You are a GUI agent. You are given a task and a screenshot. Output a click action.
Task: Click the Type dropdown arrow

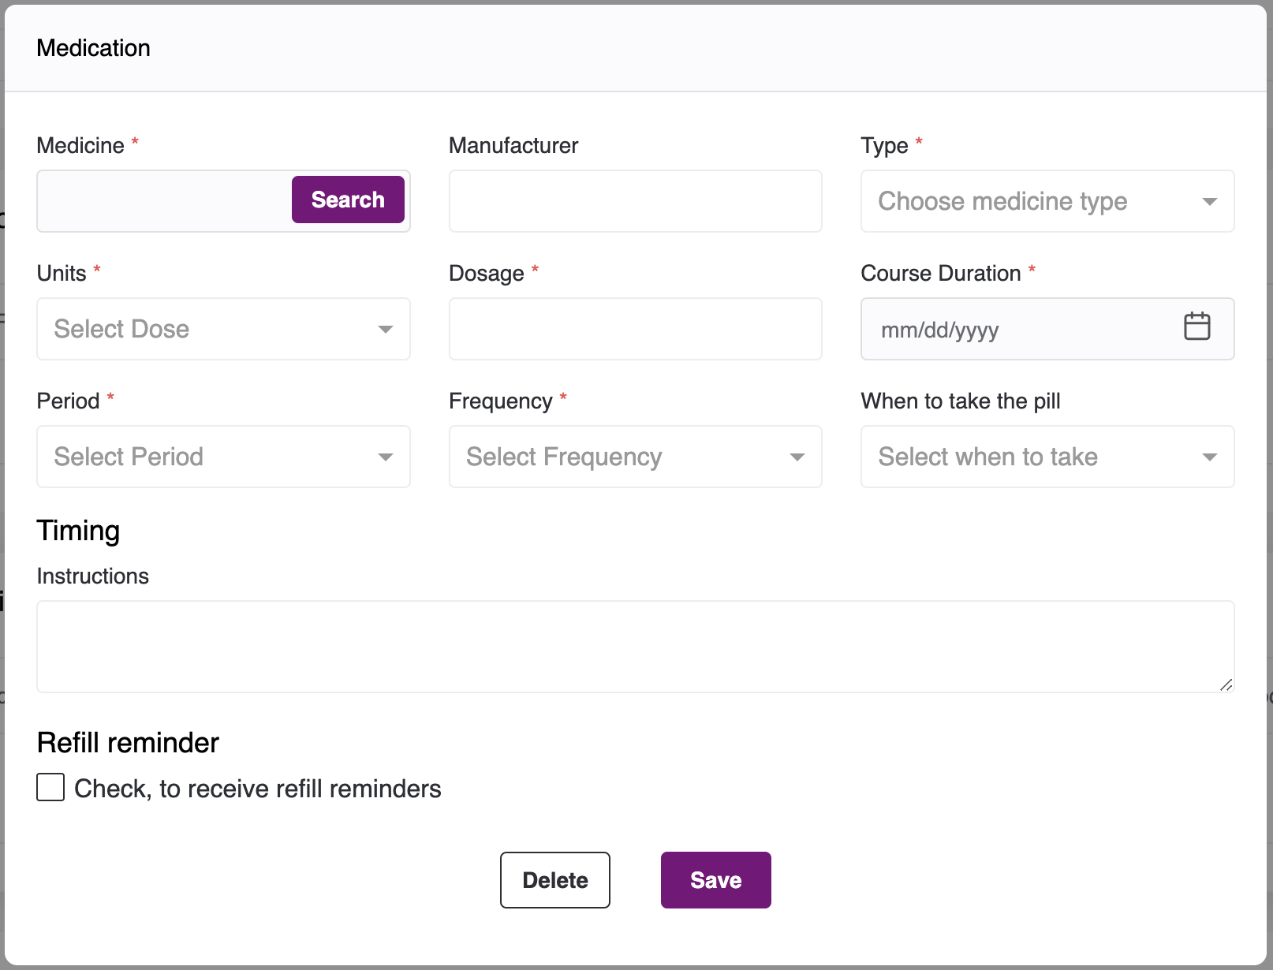pos(1209,202)
